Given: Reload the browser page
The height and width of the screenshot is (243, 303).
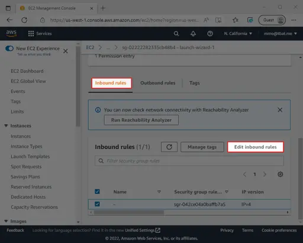Looking at the screenshot, I should pyautogui.click(x=24, y=20).
